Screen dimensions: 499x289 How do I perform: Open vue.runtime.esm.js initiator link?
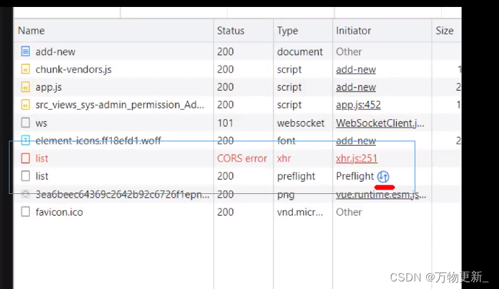coord(381,195)
